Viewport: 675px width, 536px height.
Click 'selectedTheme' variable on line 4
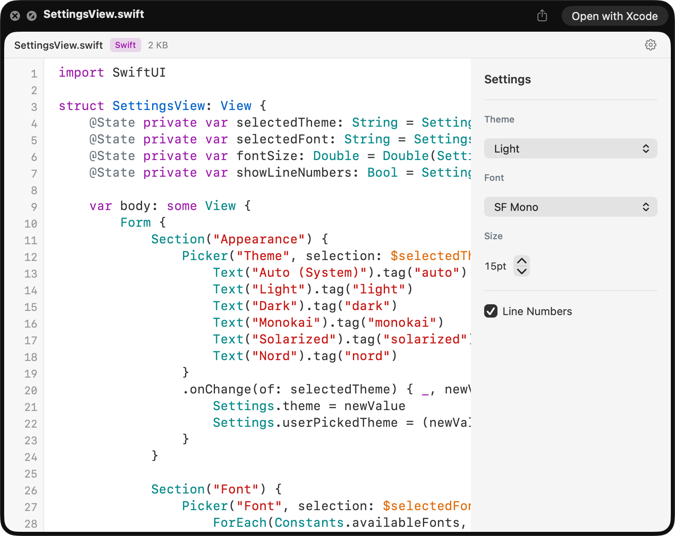point(286,123)
